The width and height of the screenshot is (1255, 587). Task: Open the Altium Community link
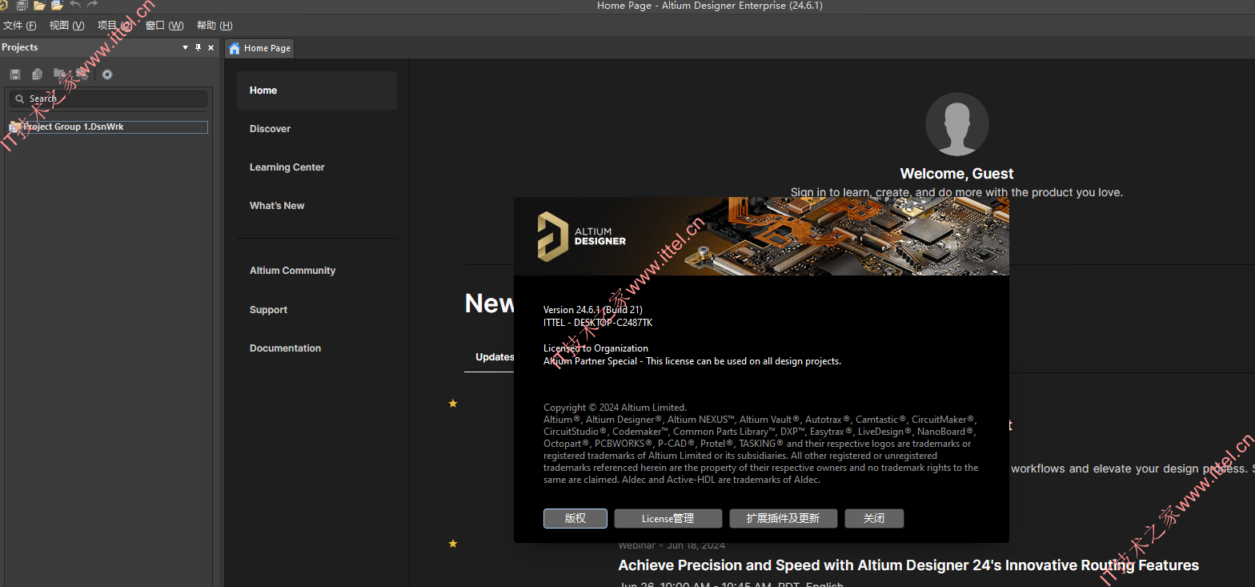pos(292,271)
